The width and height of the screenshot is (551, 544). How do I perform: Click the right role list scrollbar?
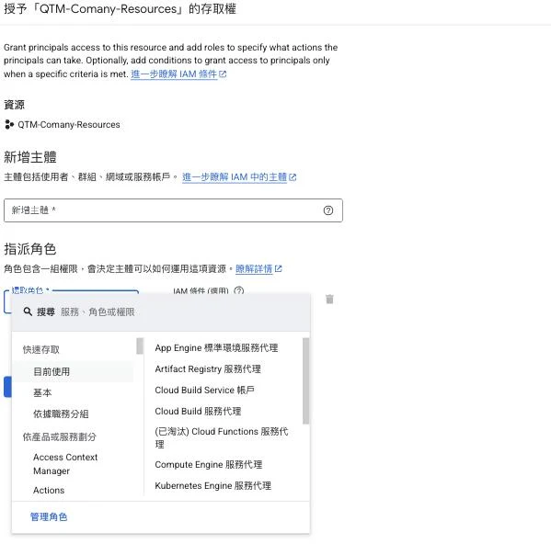coord(305,380)
